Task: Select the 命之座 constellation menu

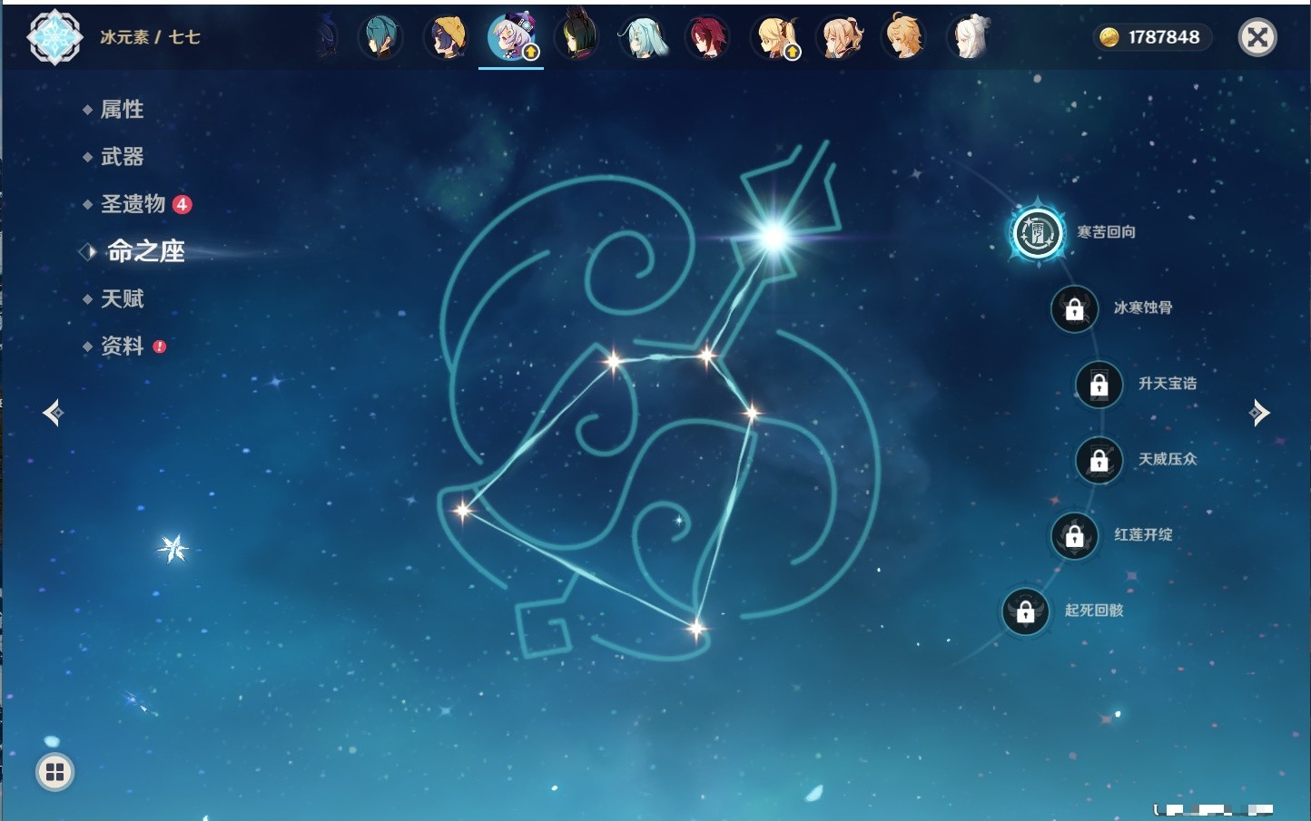Action: 145,251
